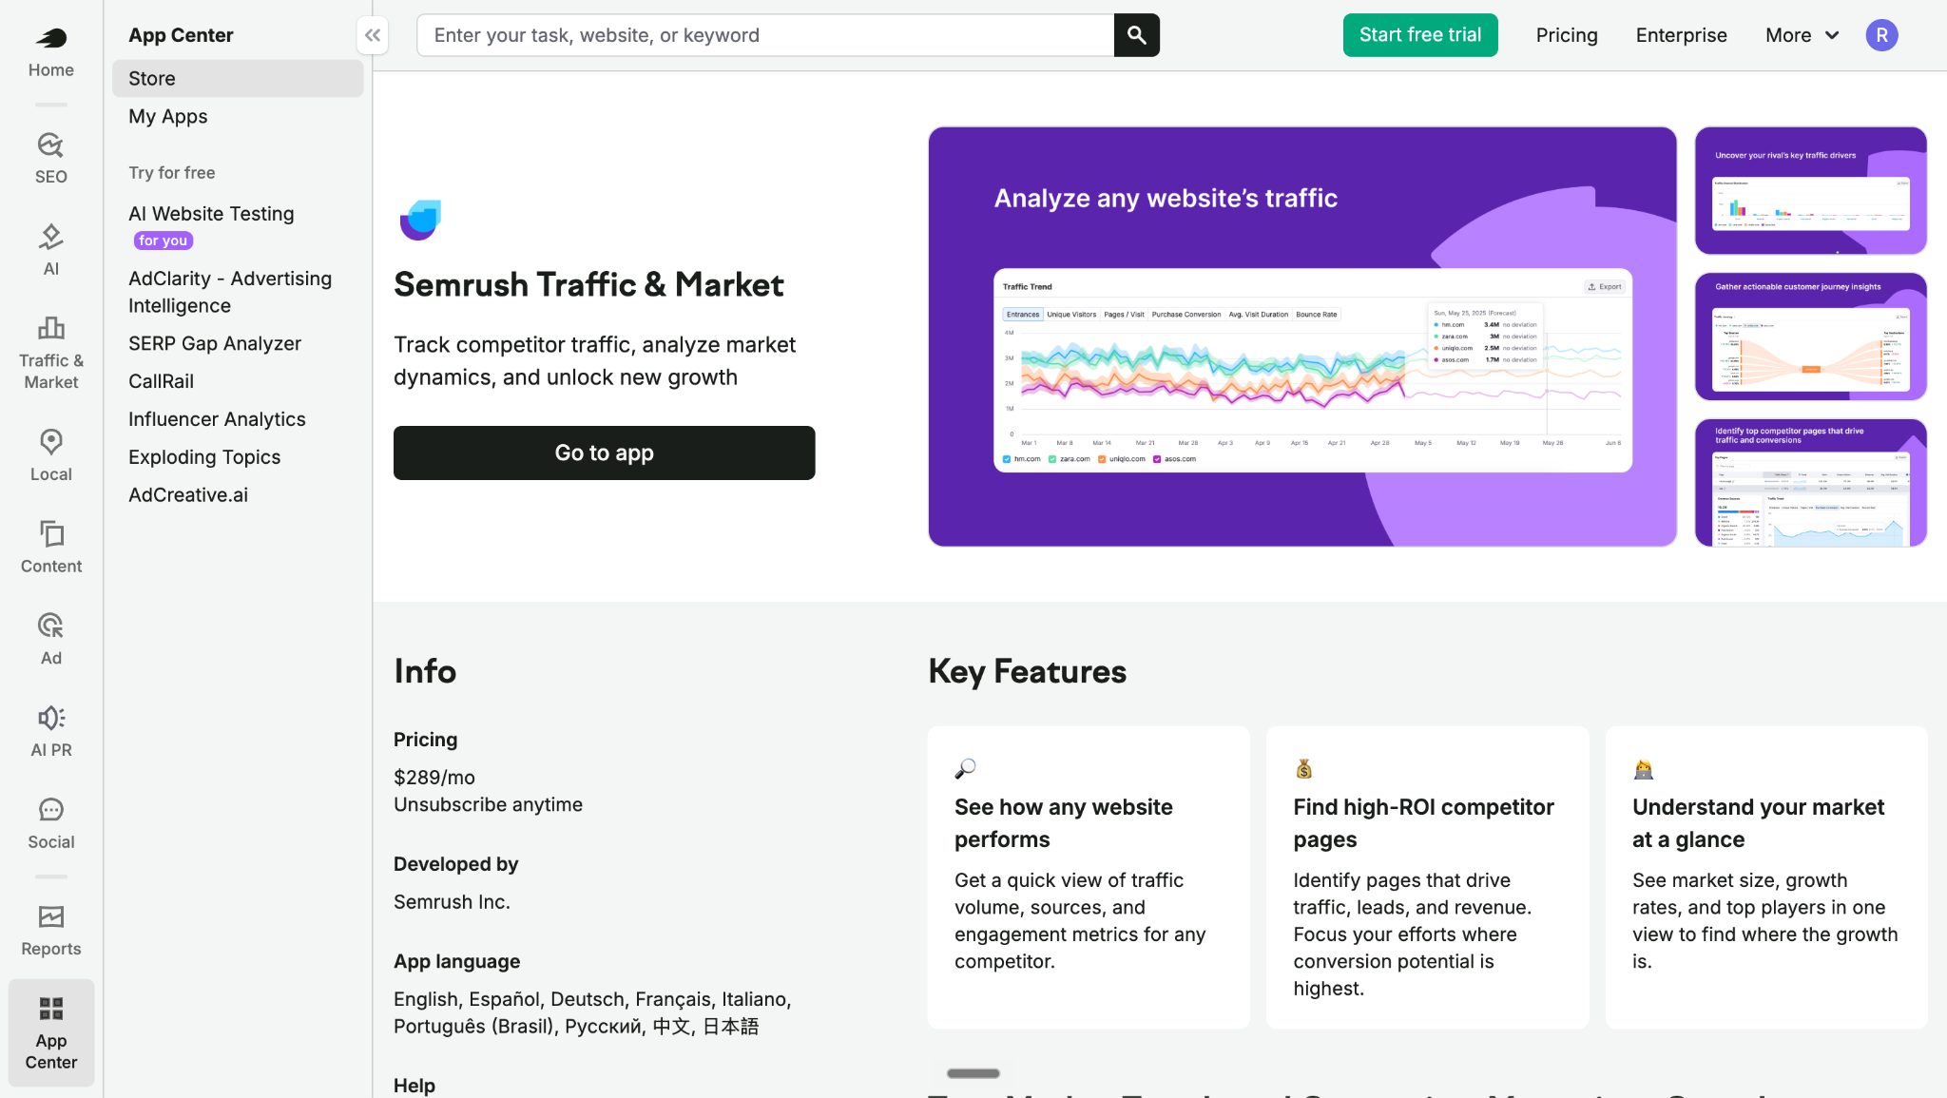Click the 'Semrush Inc.' developer text
This screenshot has height=1098, width=1947.
(452, 901)
